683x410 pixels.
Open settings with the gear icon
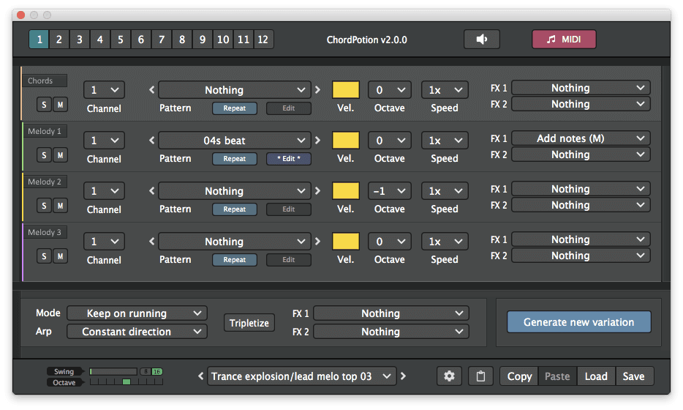tap(449, 376)
